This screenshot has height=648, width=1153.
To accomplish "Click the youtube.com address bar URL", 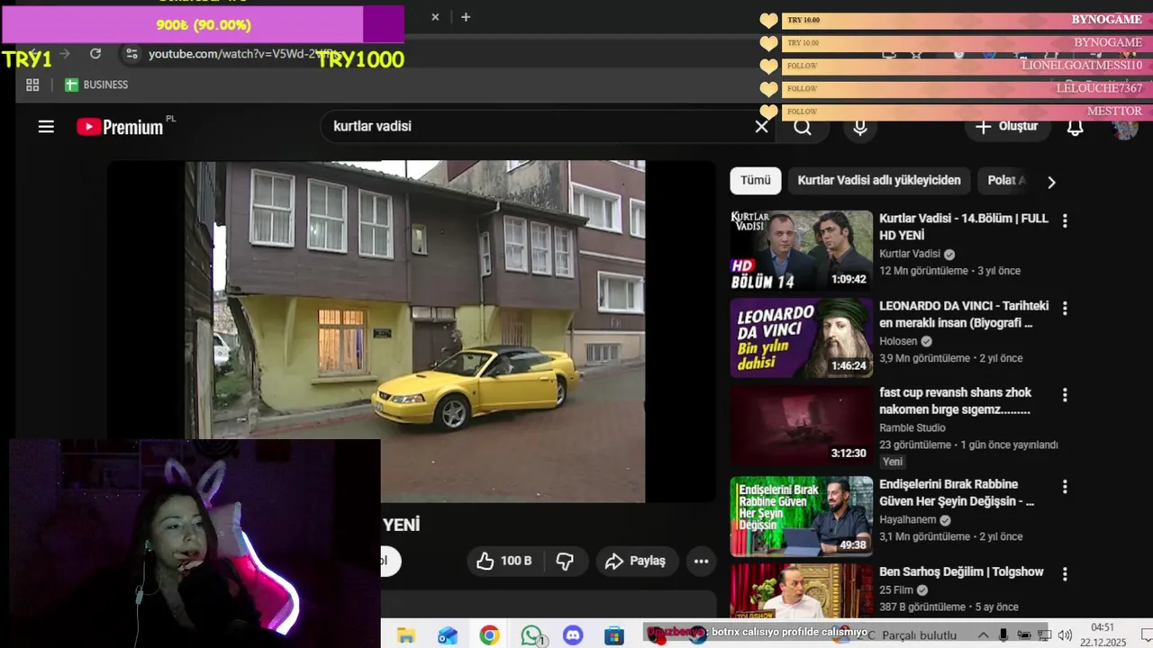I will tap(243, 54).
